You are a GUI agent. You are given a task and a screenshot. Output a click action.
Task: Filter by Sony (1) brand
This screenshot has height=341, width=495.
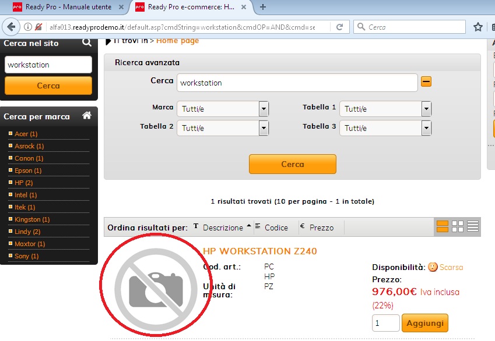(x=26, y=256)
